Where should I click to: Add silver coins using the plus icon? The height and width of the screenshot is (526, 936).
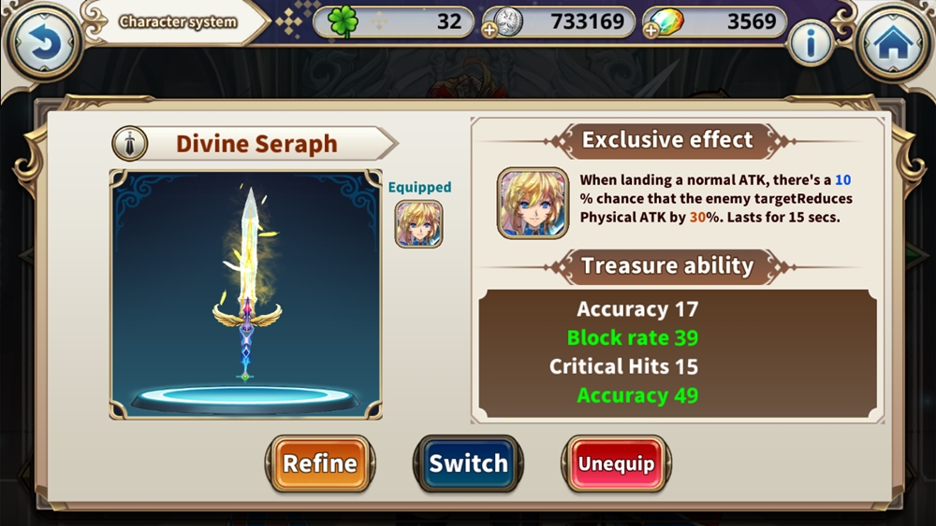[x=490, y=31]
